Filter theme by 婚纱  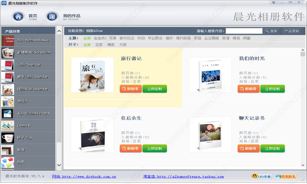pyautogui.click(x=169, y=38)
